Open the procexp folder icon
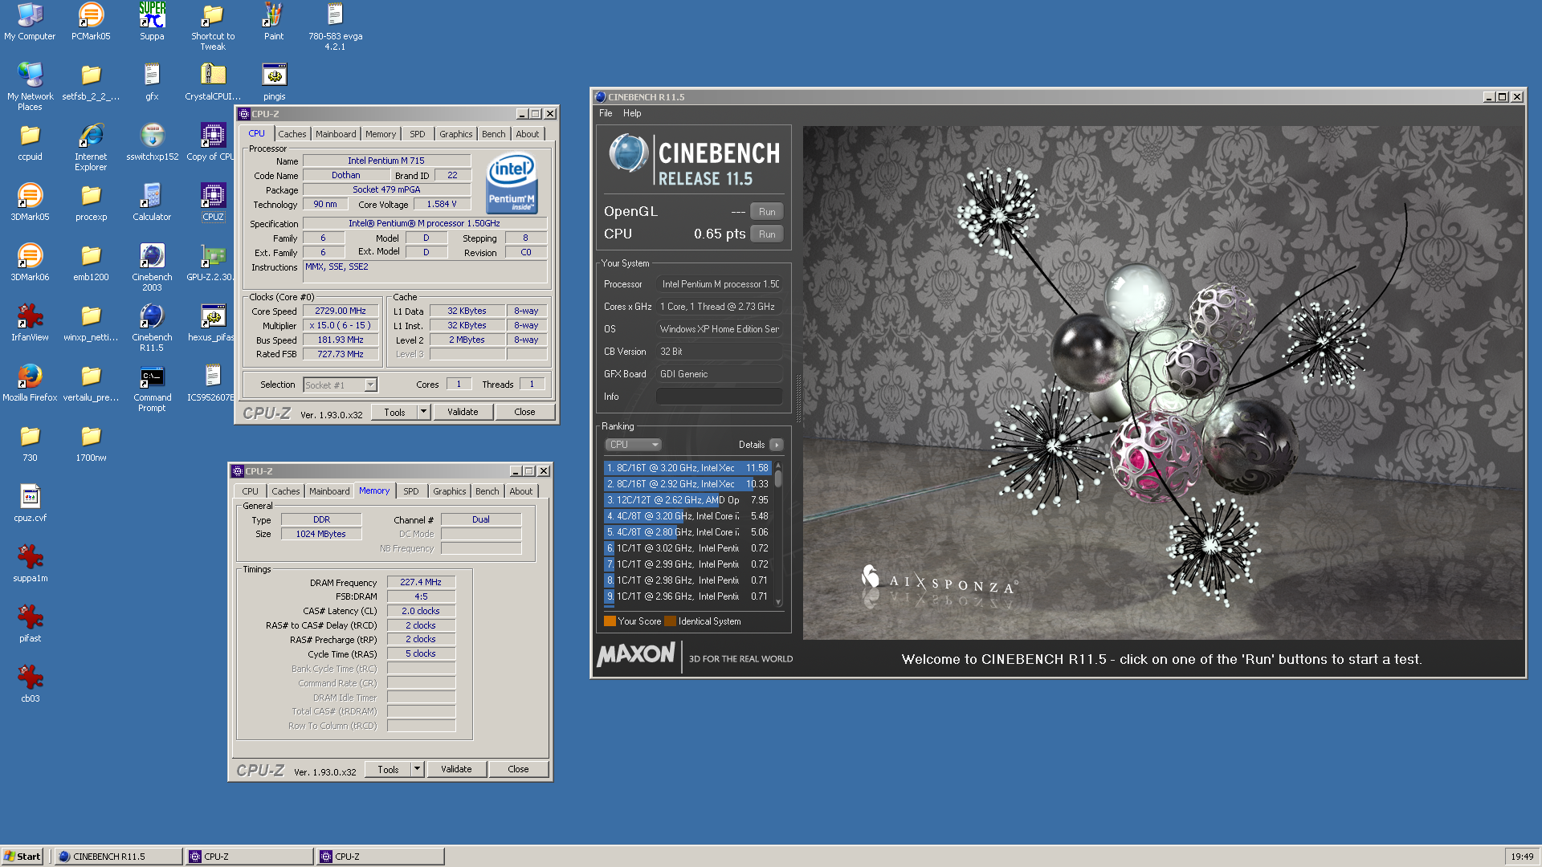The width and height of the screenshot is (1542, 867). tap(91, 201)
